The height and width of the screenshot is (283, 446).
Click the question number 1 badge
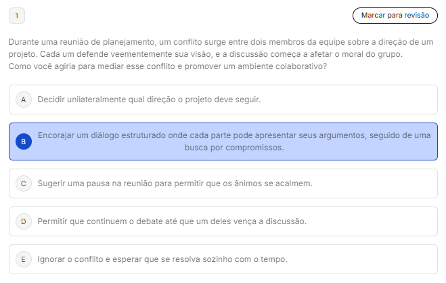pyautogui.click(x=16, y=15)
